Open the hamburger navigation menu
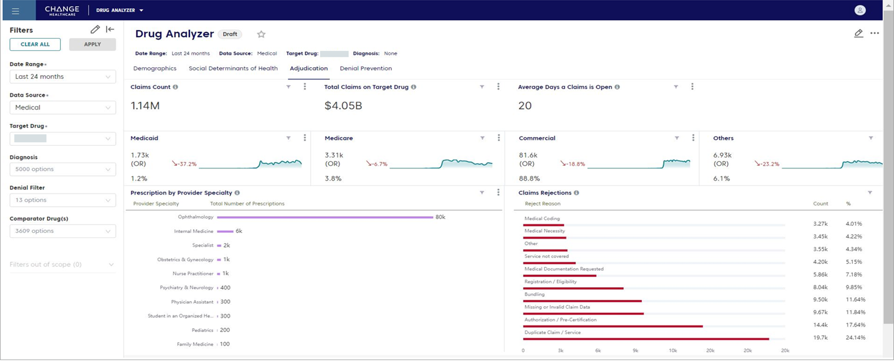The height and width of the screenshot is (363, 894). coord(15,10)
